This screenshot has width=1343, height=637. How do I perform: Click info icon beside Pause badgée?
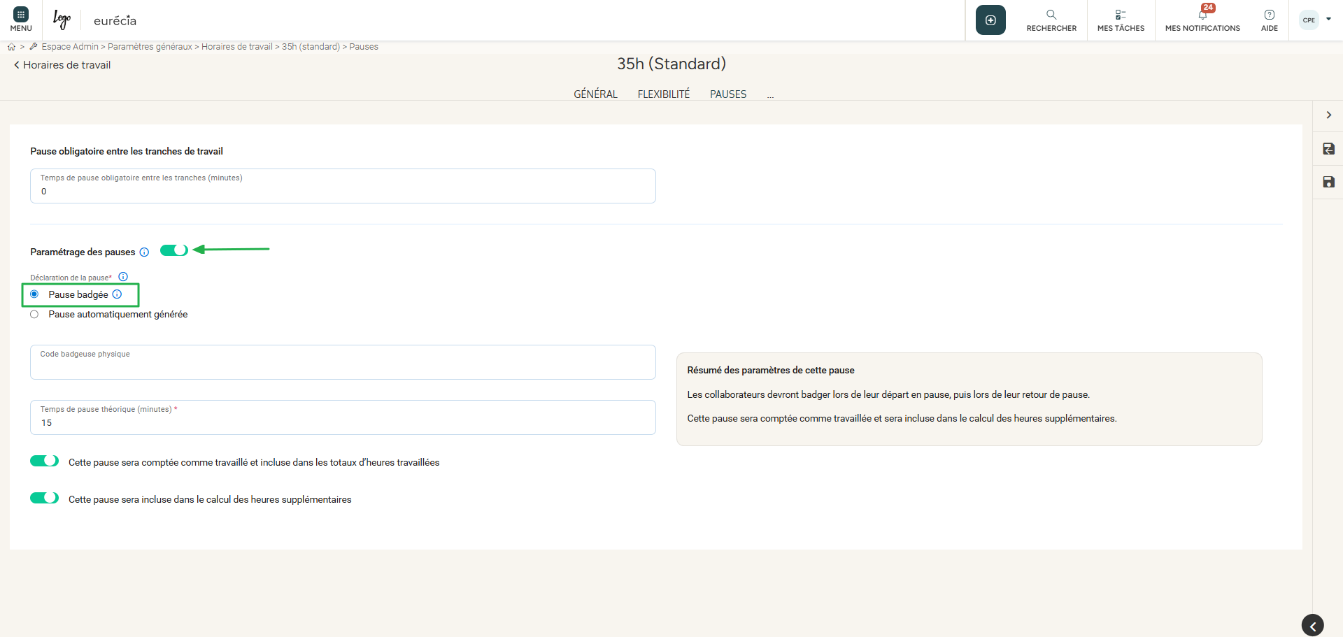(x=118, y=294)
